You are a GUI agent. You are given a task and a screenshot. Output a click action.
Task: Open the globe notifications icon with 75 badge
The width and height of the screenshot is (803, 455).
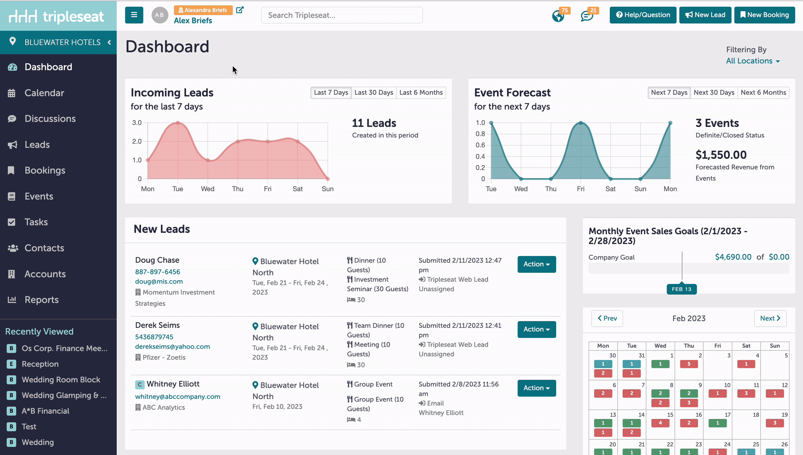(558, 16)
